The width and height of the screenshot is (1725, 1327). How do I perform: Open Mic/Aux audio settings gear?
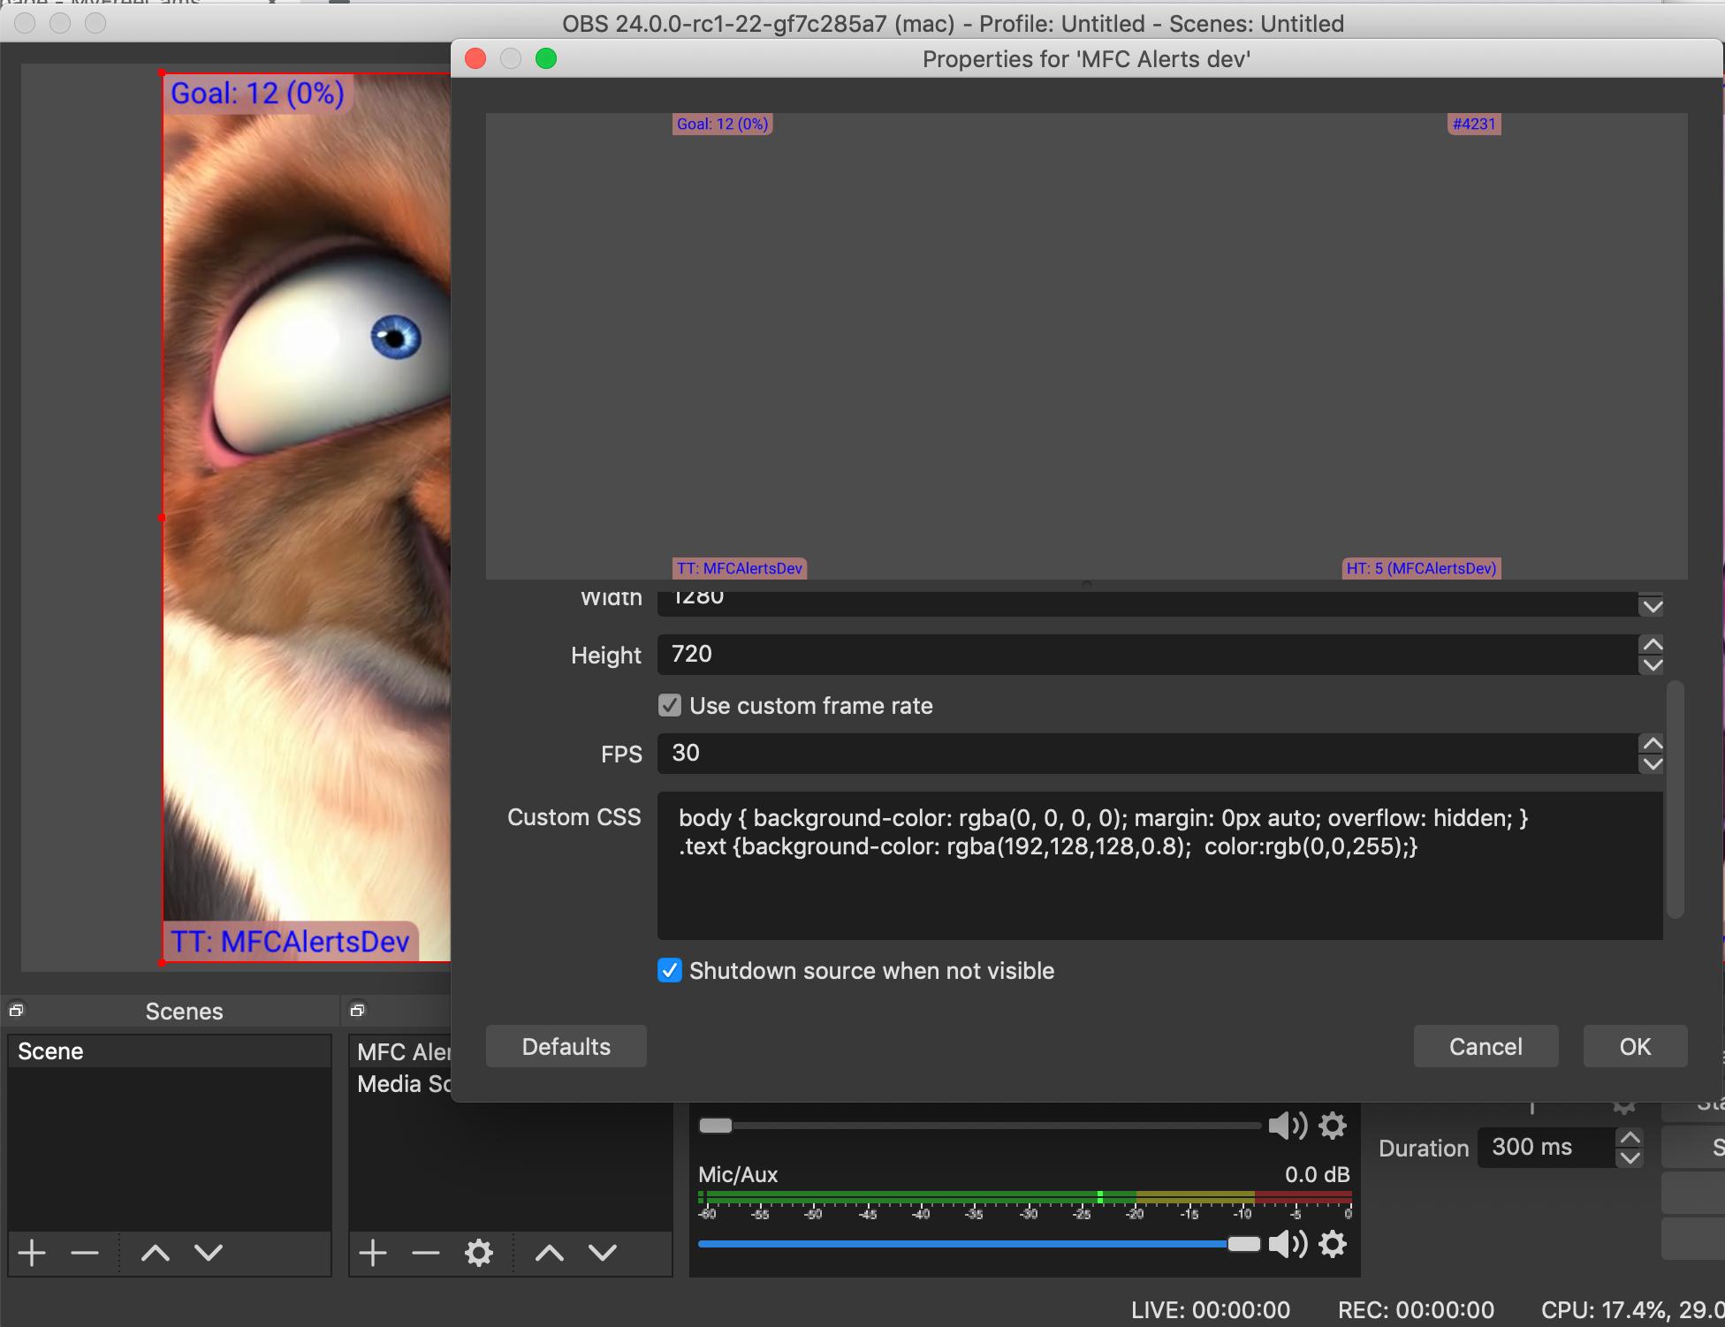[x=1333, y=1244]
